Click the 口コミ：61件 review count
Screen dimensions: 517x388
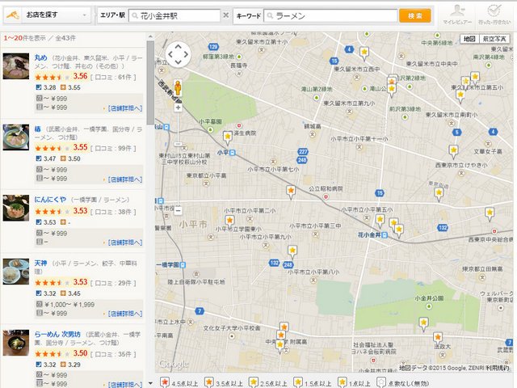(x=113, y=78)
